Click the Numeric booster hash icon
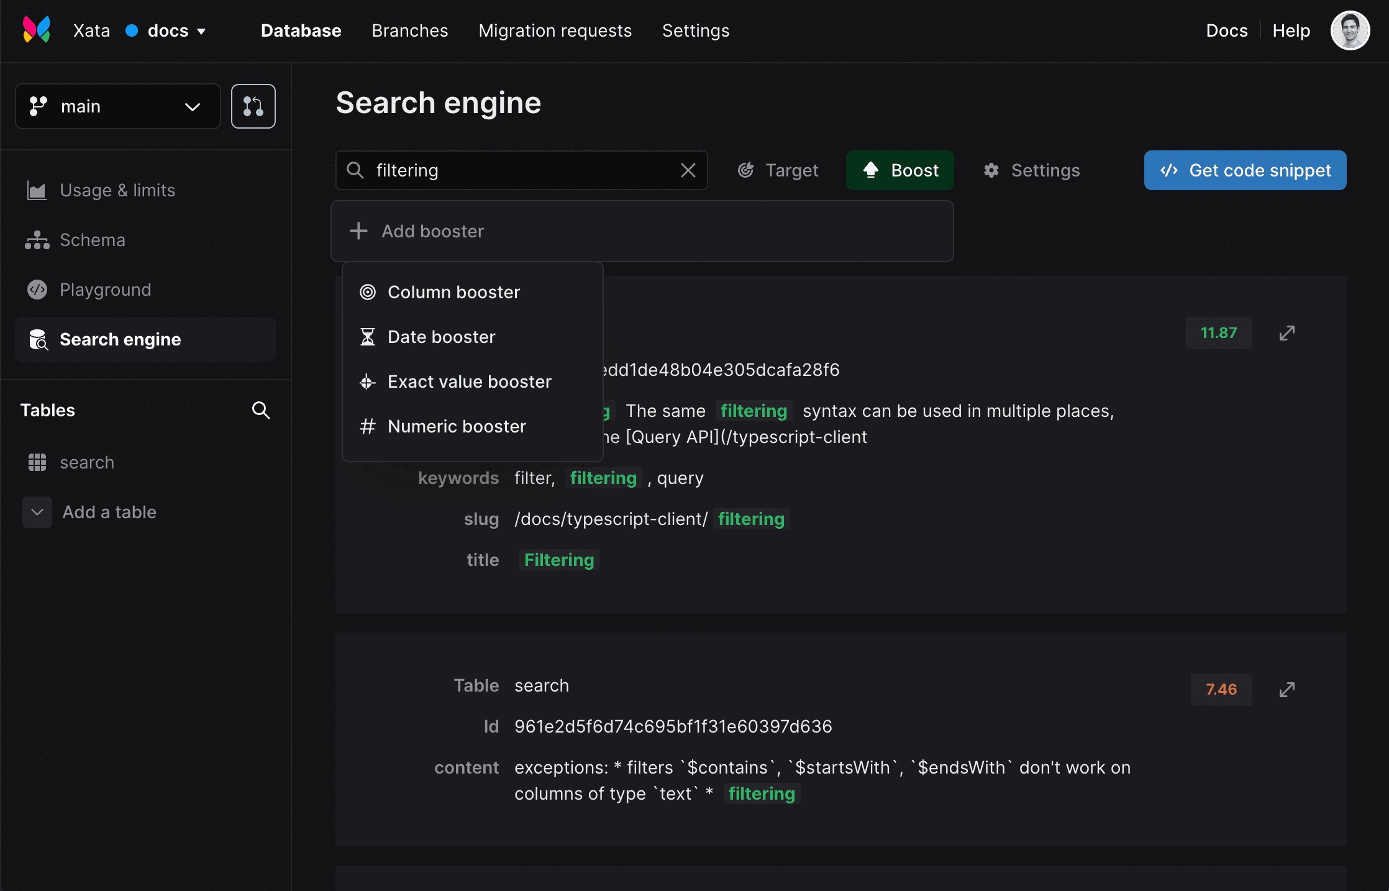This screenshot has width=1389, height=891. (x=368, y=426)
